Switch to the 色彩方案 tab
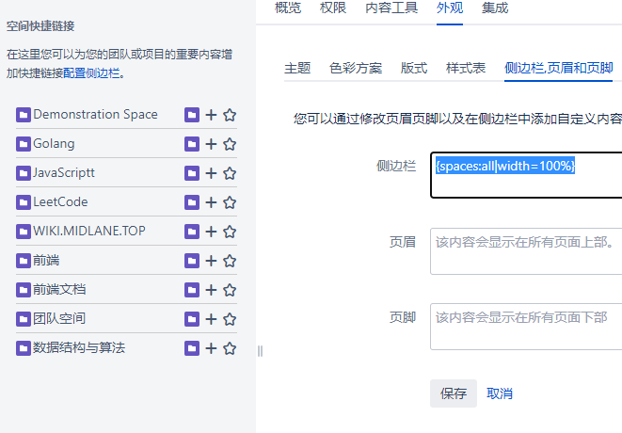The image size is (622, 433). click(x=356, y=68)
